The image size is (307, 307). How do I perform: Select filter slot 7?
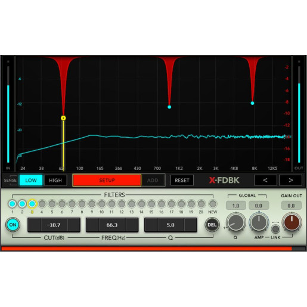click(72, 204)
